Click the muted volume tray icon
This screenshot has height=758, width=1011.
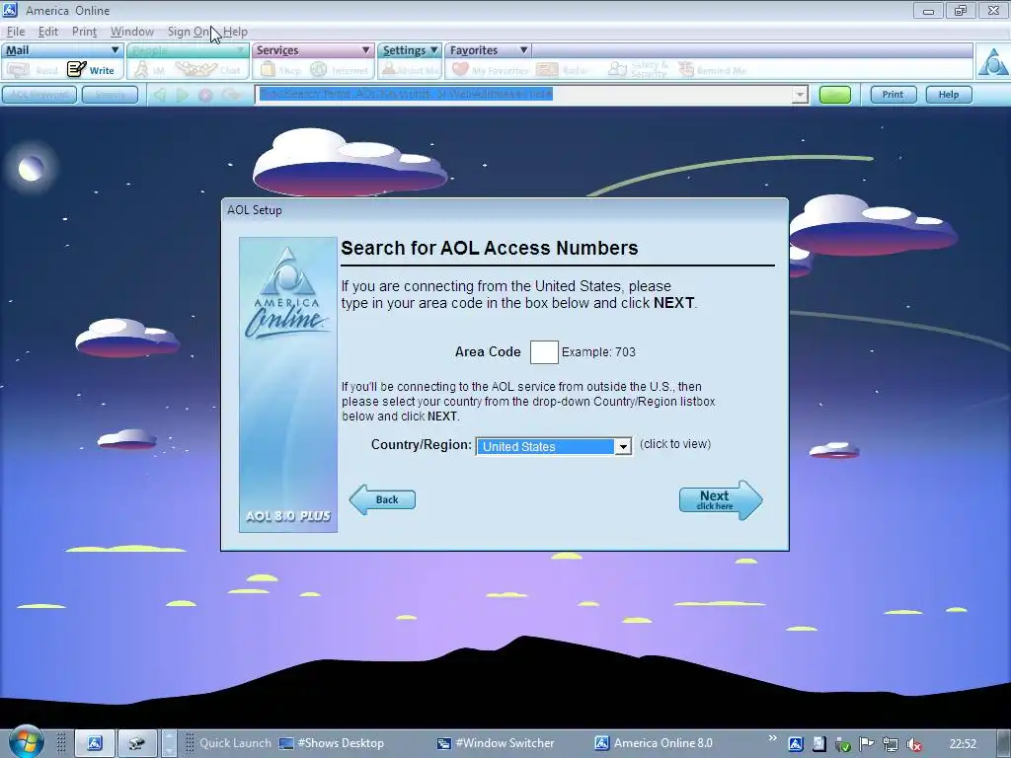pyautogui.click(x=914, y=744)
